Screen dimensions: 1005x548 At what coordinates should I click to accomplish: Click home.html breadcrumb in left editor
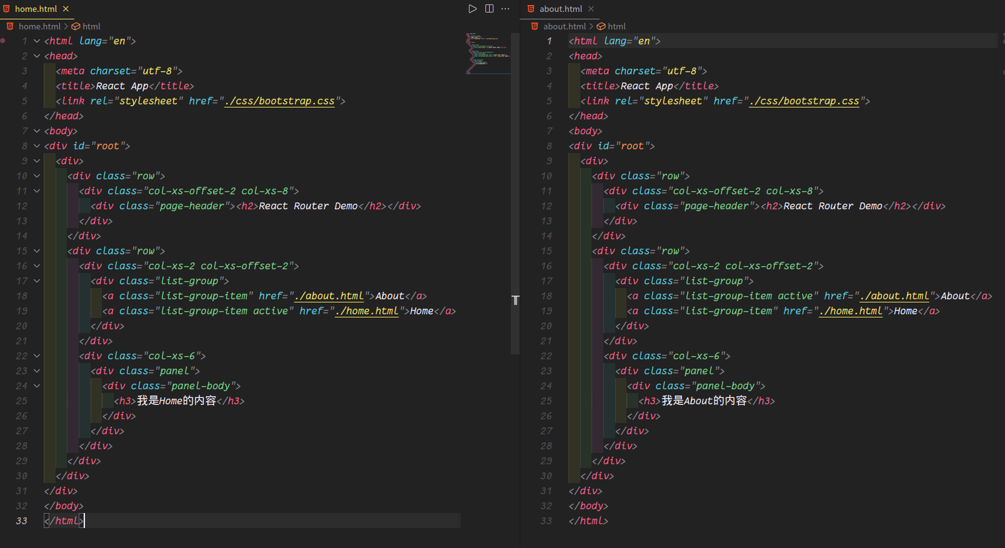(x=39, y=26)
